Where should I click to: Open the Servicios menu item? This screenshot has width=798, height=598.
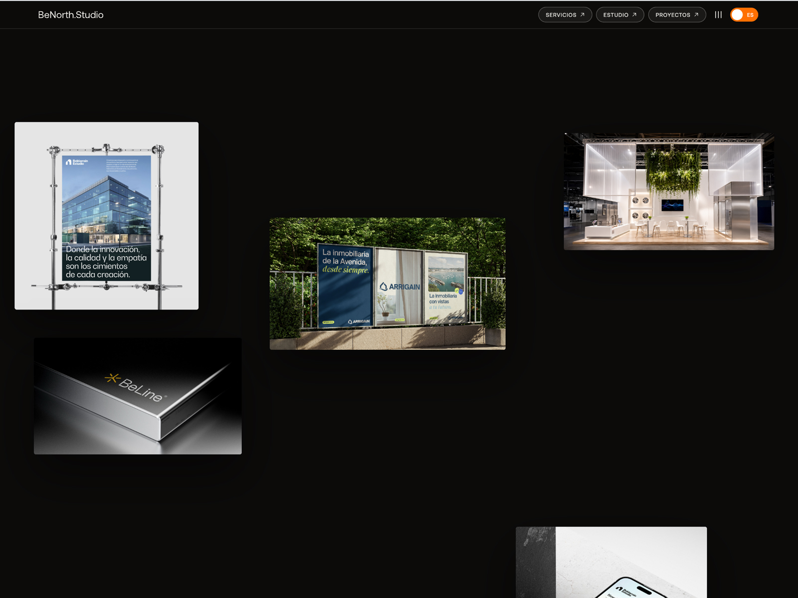(x=565, y=15)
